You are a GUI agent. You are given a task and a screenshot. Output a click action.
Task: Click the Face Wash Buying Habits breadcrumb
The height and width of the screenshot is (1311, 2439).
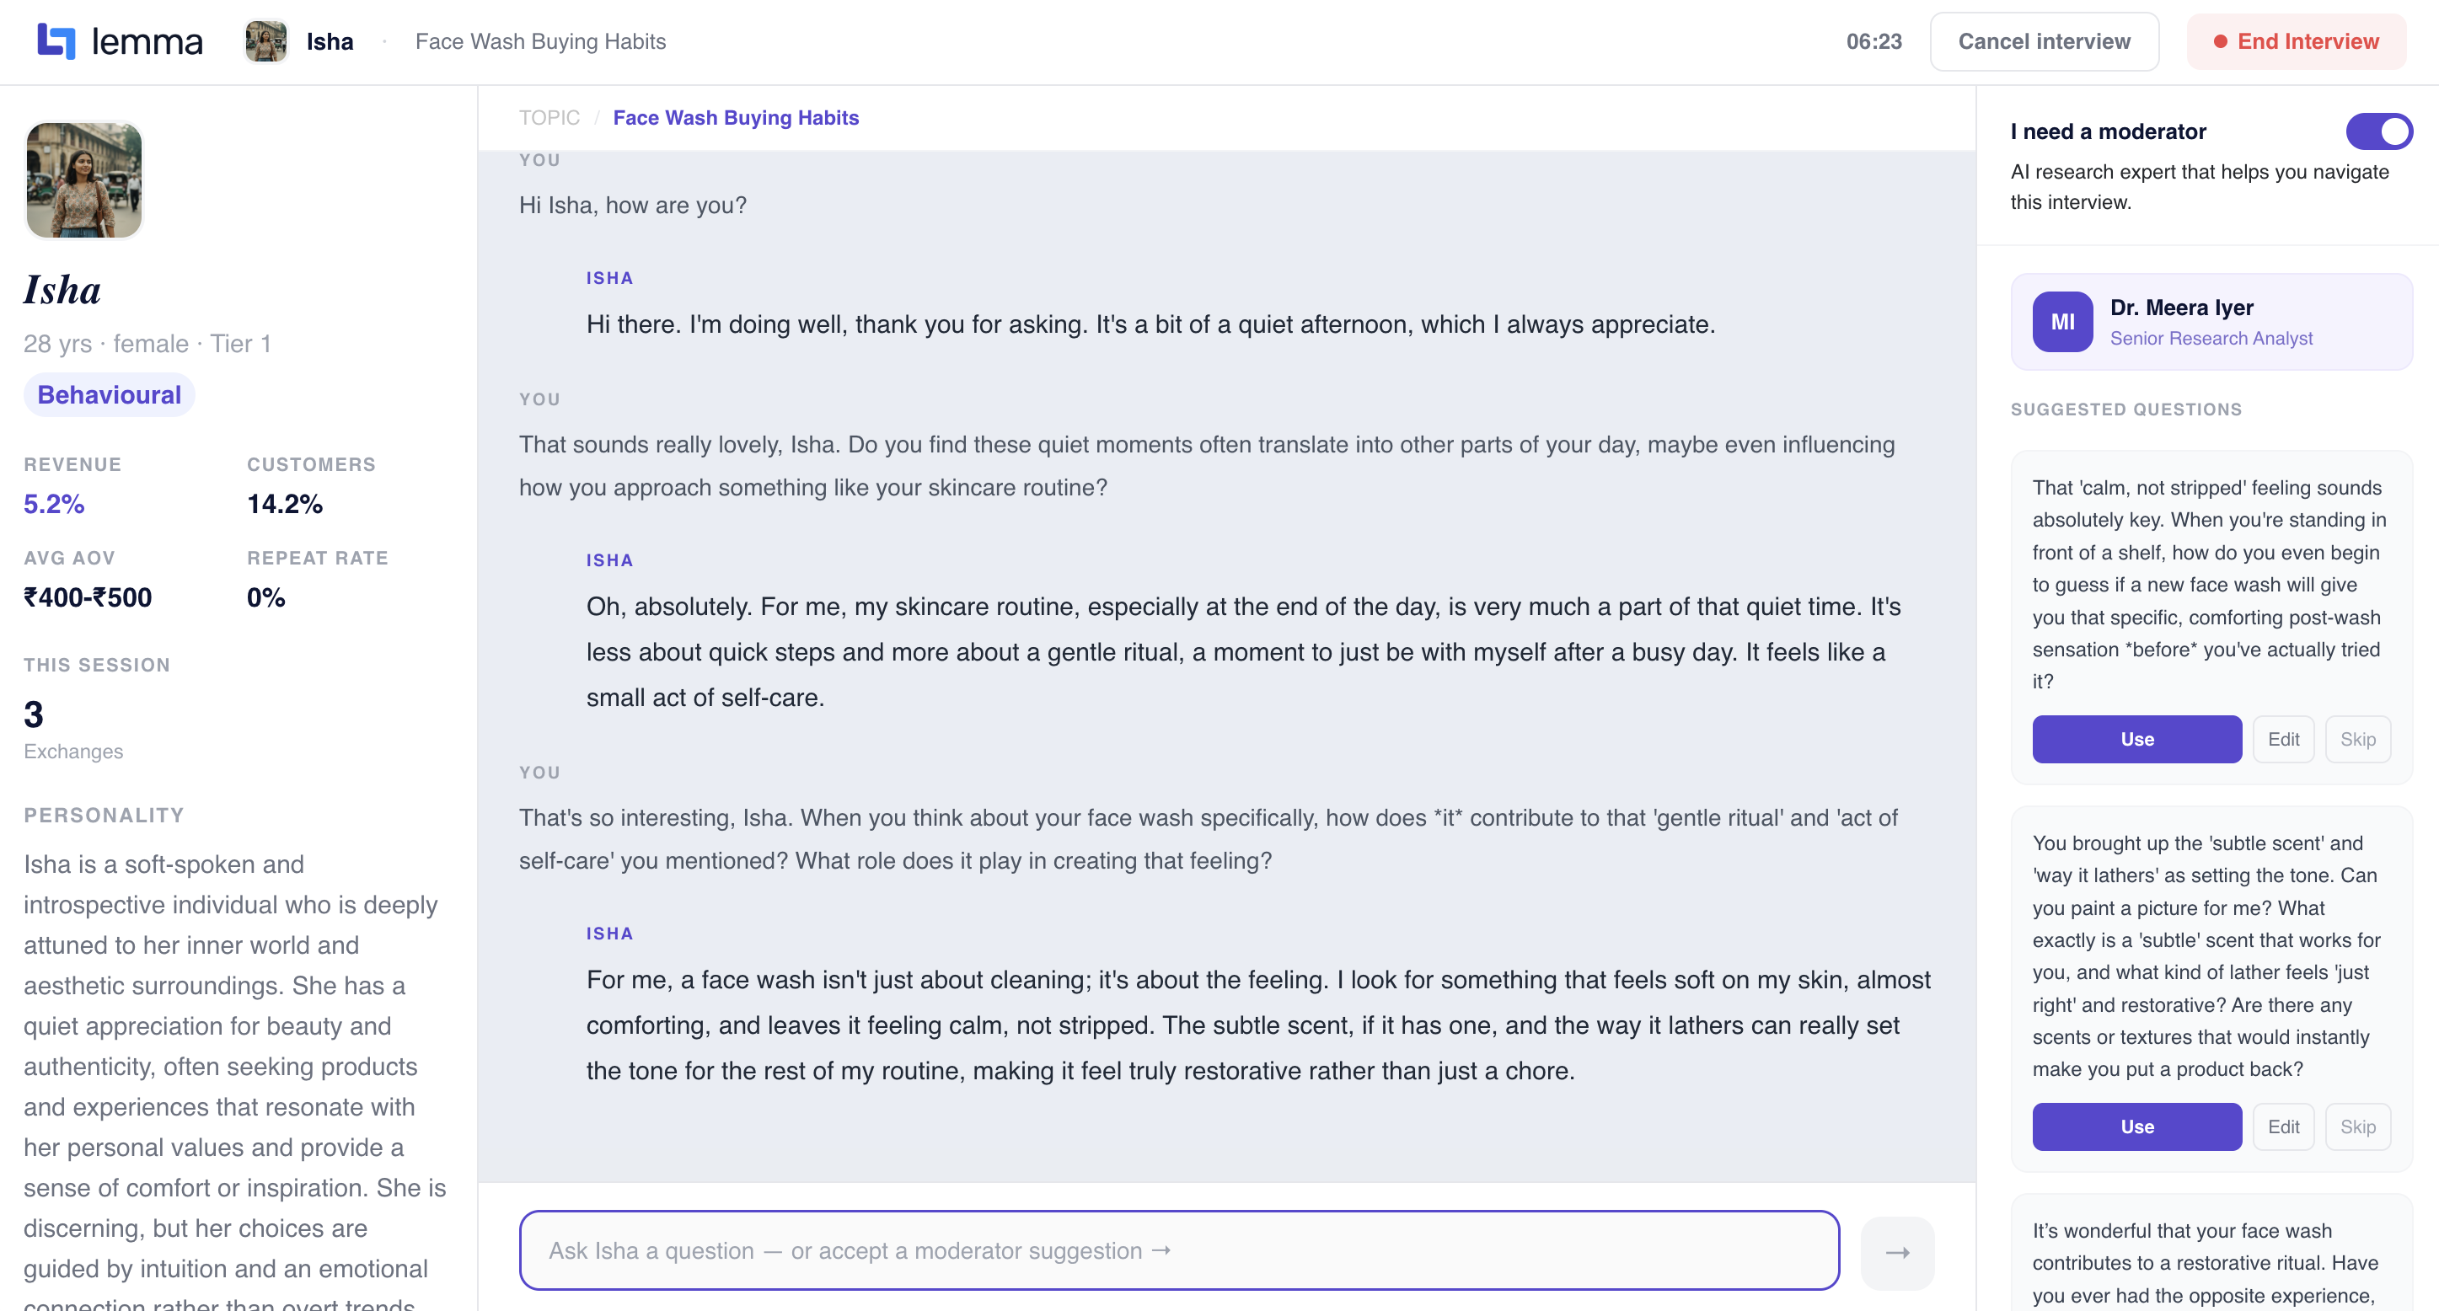[x=736, y=117]
